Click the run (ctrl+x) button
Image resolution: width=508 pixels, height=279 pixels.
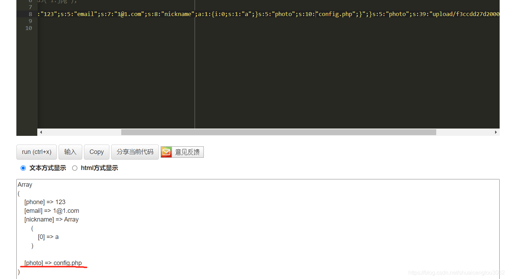coord(37,152)
